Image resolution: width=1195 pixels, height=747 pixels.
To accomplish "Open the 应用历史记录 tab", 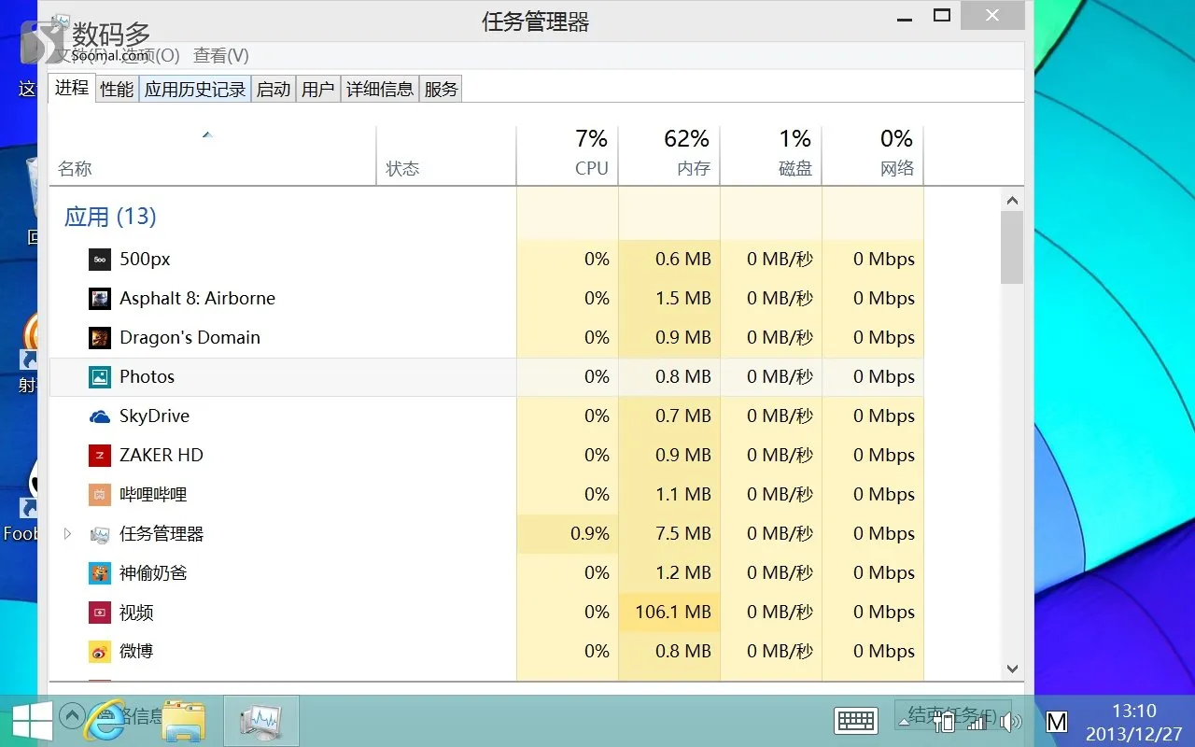I will pyautogui.click(x=195, y=90).
